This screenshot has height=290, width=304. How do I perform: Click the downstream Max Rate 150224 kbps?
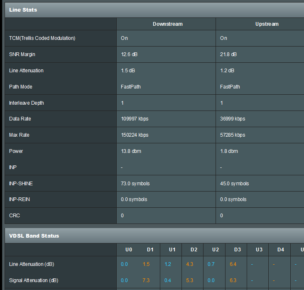[135, 135]
